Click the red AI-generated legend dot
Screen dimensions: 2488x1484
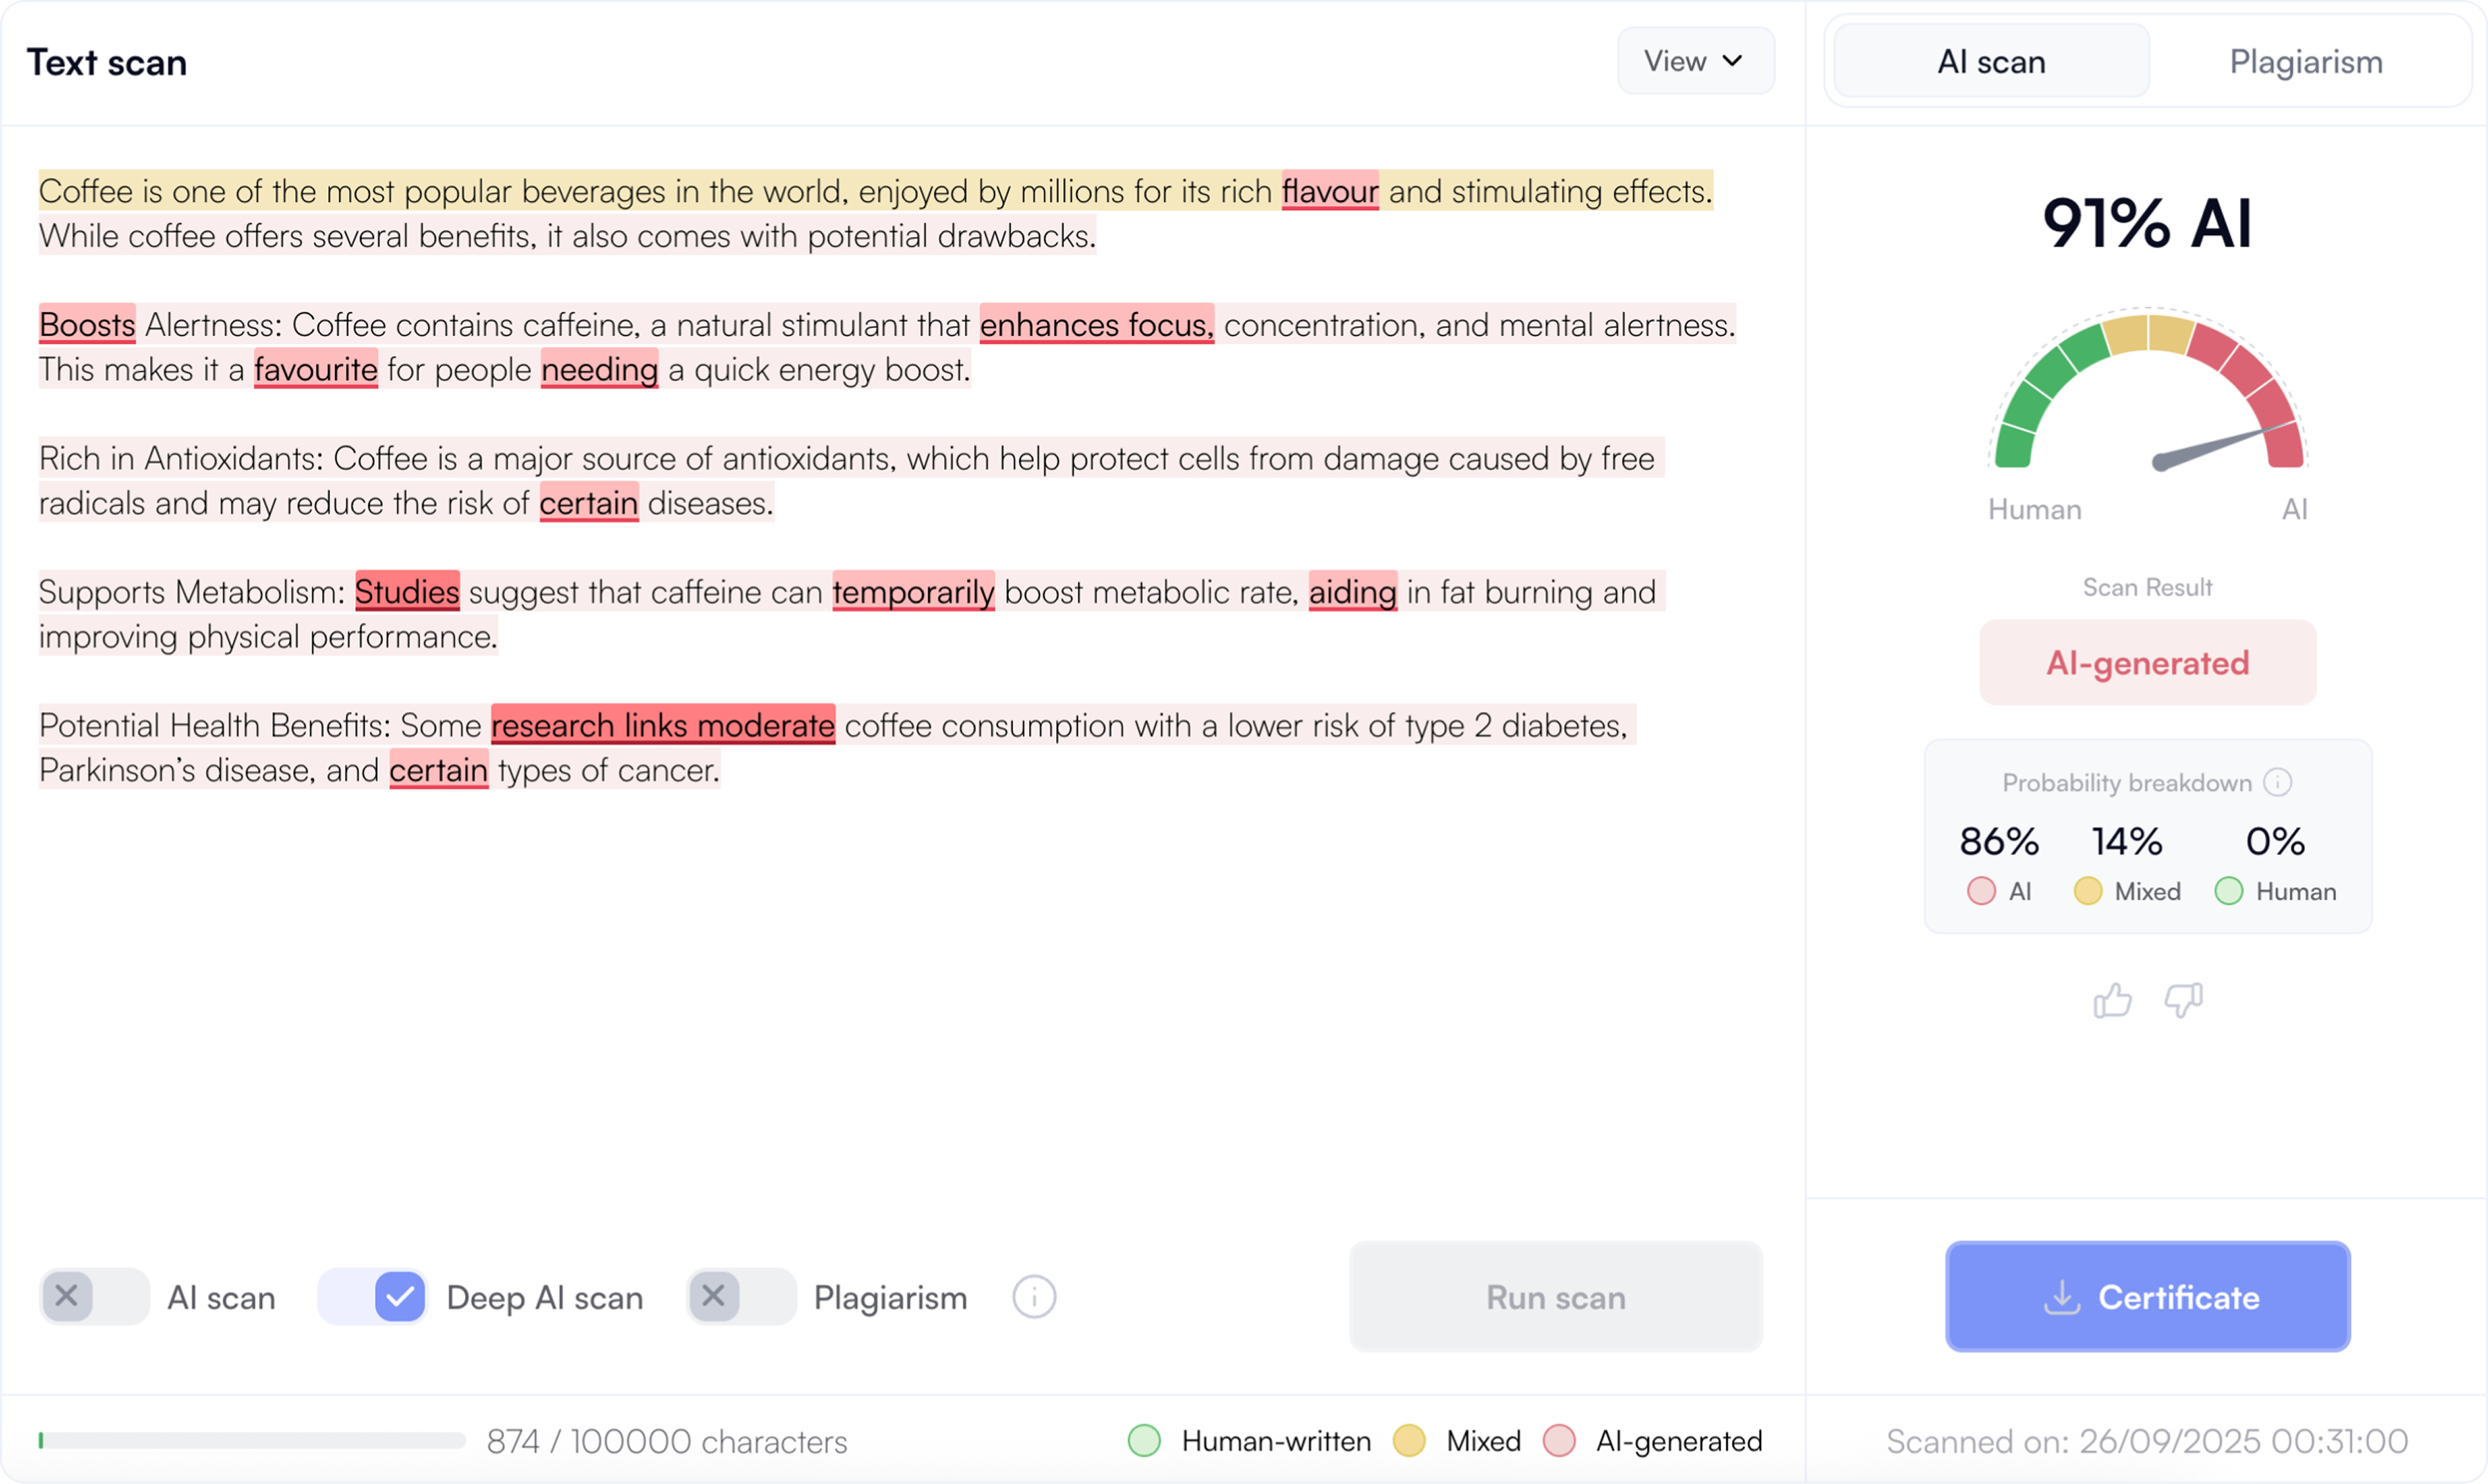coord(1558,1441)
